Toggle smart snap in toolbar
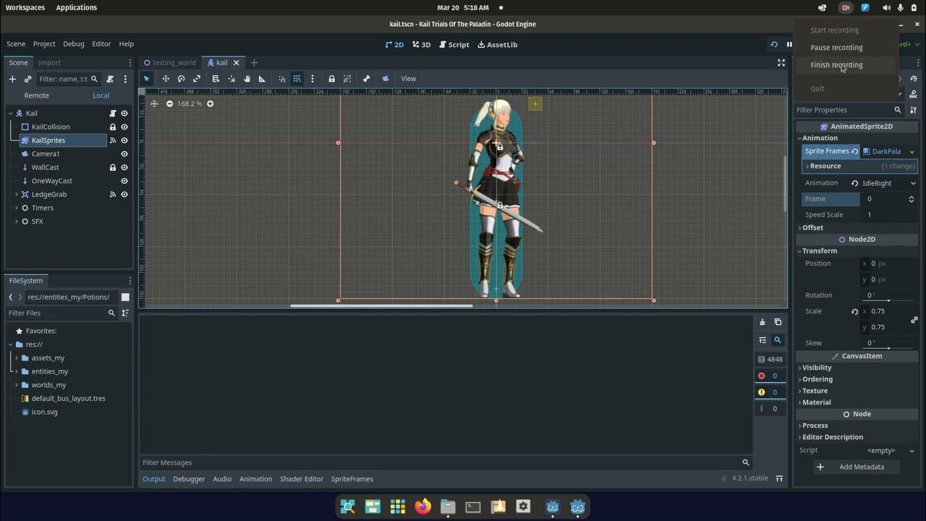926x521 pixels. [281, 79]
